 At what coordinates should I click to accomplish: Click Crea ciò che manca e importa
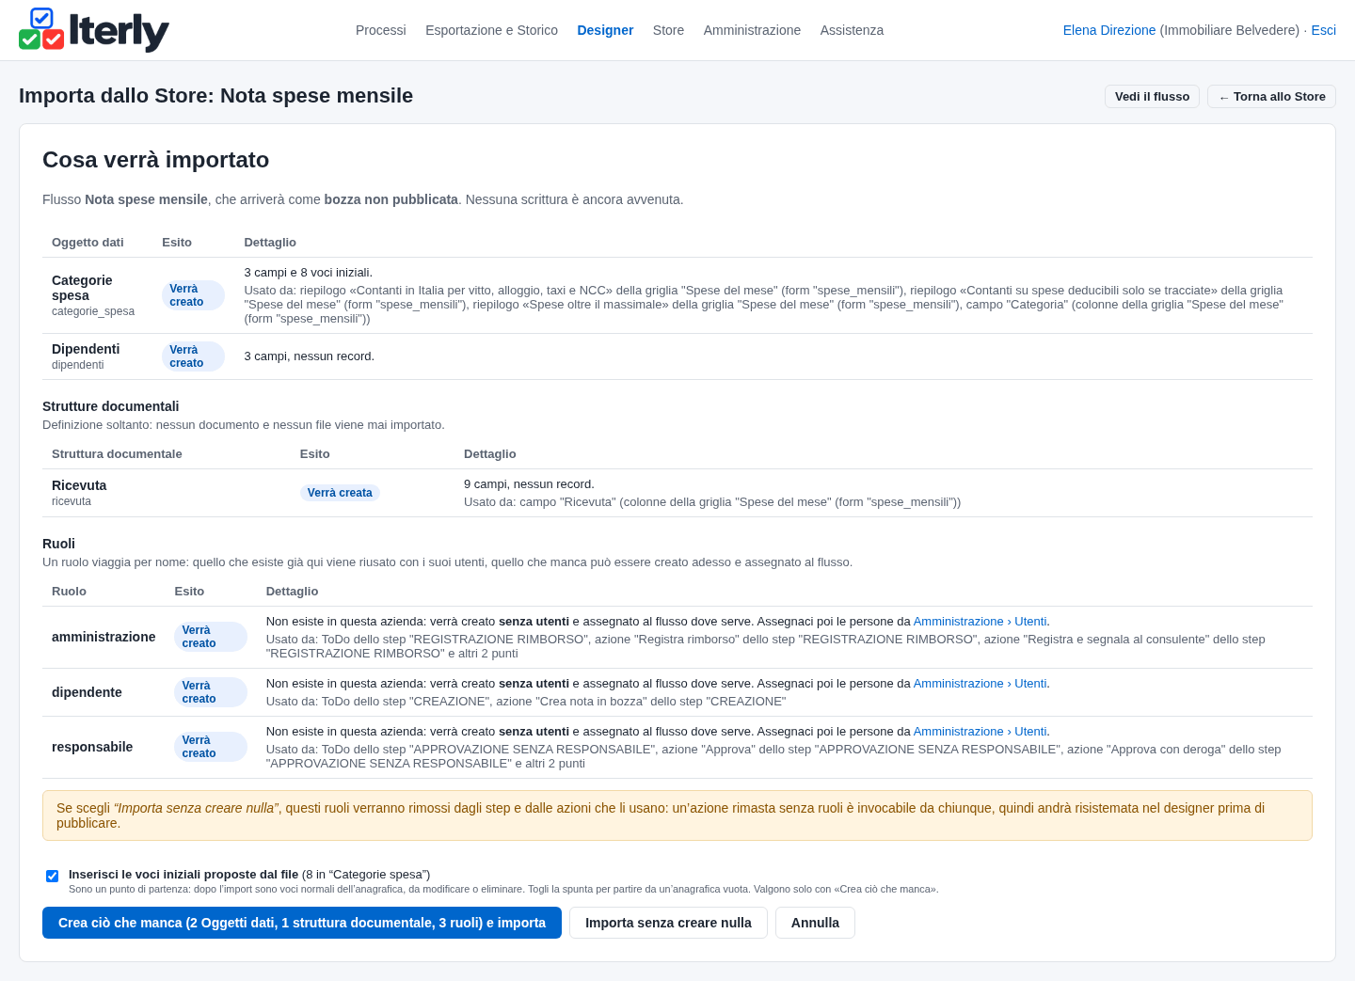(x=302, y=923)
